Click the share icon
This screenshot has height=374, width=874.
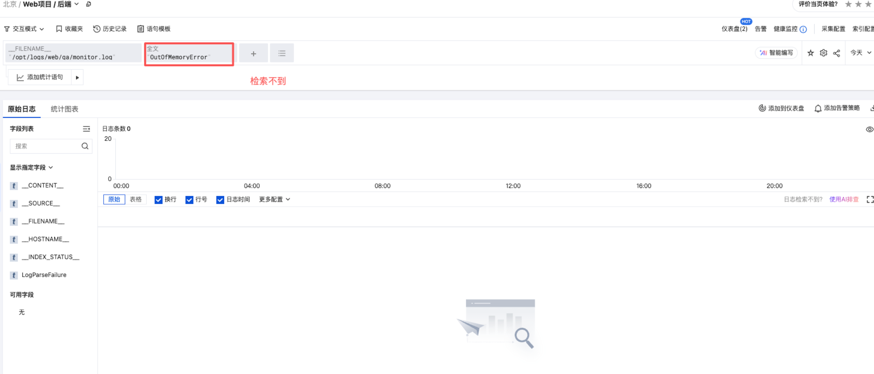837,53
